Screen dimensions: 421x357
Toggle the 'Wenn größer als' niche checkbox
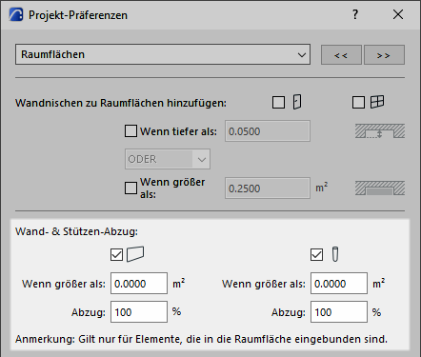(130, 188)
